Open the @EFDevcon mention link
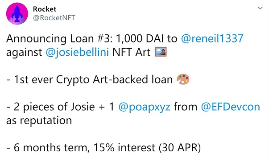This screenshot has width=269, height=162. (x=231, y=107)
